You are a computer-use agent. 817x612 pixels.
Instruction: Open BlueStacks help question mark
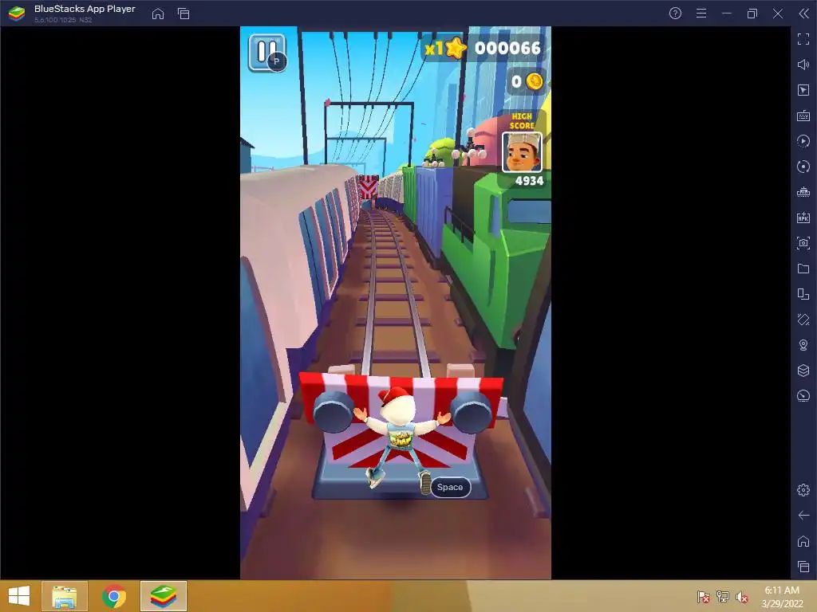[675, 14]
